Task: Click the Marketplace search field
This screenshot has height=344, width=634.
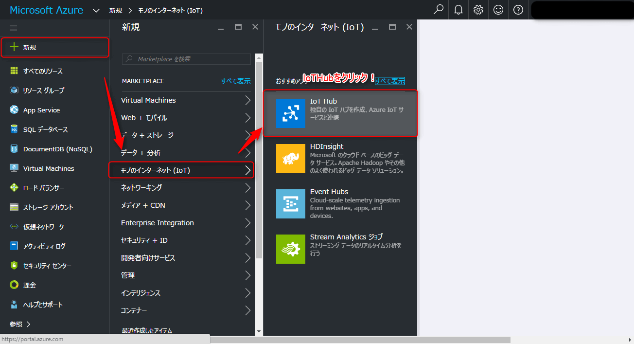Action: (187, 59)
